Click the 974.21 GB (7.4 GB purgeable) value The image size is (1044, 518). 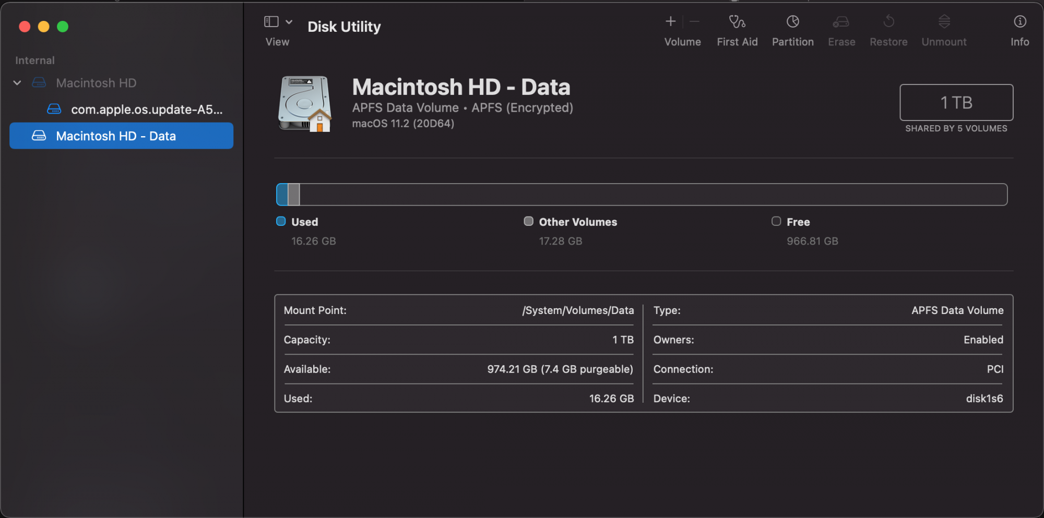[x=560, y=369]
